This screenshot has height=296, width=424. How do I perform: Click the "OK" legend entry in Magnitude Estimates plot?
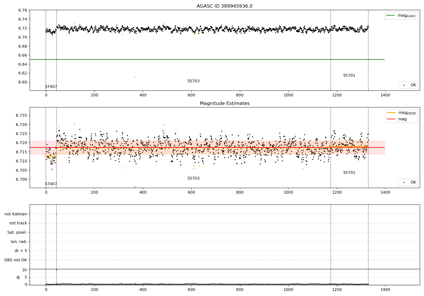click(x=408, y=182)
